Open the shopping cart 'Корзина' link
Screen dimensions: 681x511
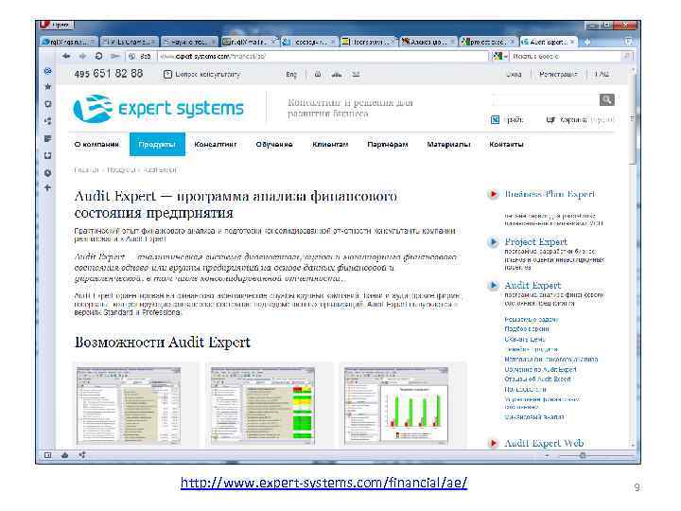click(x=573, y=119)
